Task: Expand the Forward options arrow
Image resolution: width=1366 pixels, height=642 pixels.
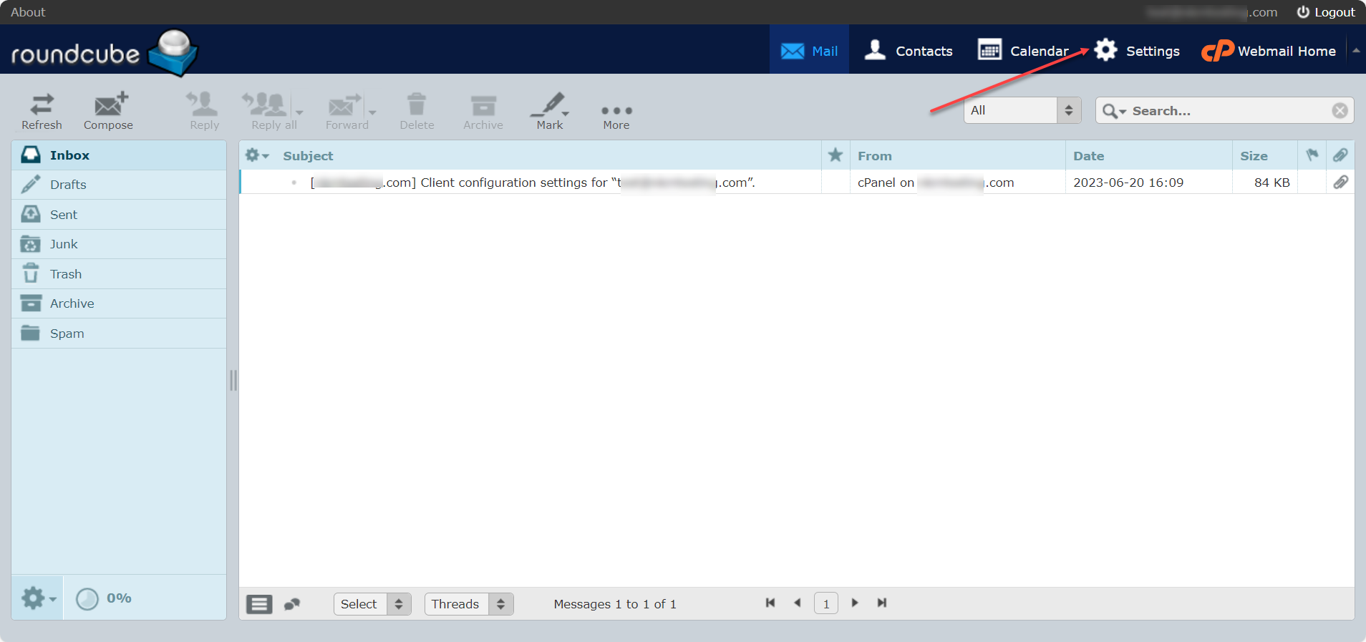Action: pyautogui.click(x=372, y=112)
